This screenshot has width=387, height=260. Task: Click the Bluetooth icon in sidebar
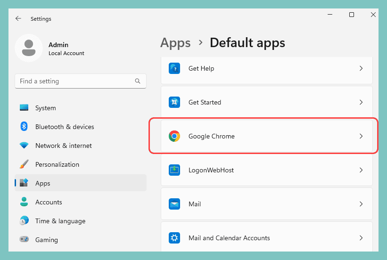point(24,127)
